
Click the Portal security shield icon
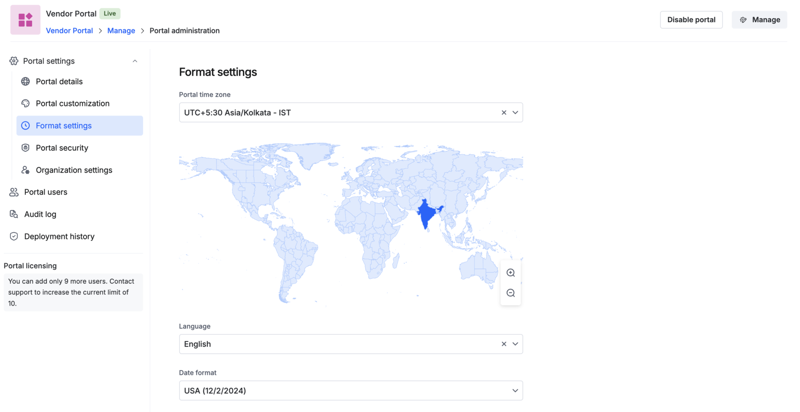(x=26, y=148)
